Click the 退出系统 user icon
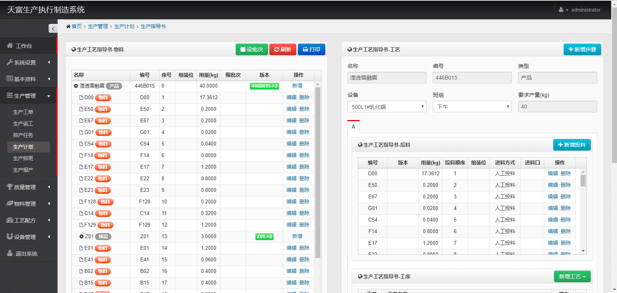This screenshot has width=617, height=293. [10, 253]
